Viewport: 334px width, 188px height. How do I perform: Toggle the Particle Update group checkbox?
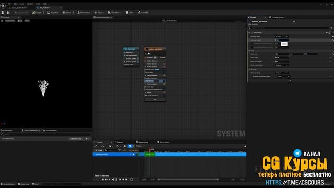pyautogui.click(x=164, y=84)
